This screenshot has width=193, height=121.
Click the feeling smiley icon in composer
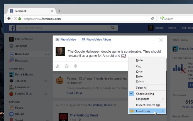[x=67, y=66]
